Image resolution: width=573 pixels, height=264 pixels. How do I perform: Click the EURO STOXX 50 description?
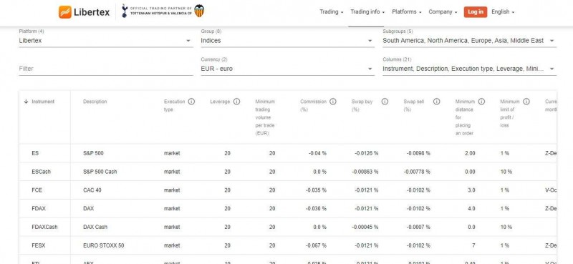tap(103, 245)
